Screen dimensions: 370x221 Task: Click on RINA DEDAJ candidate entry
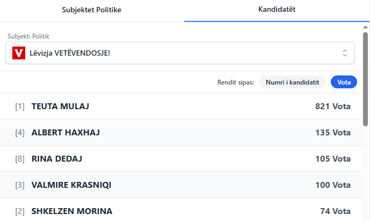point(56,159)
